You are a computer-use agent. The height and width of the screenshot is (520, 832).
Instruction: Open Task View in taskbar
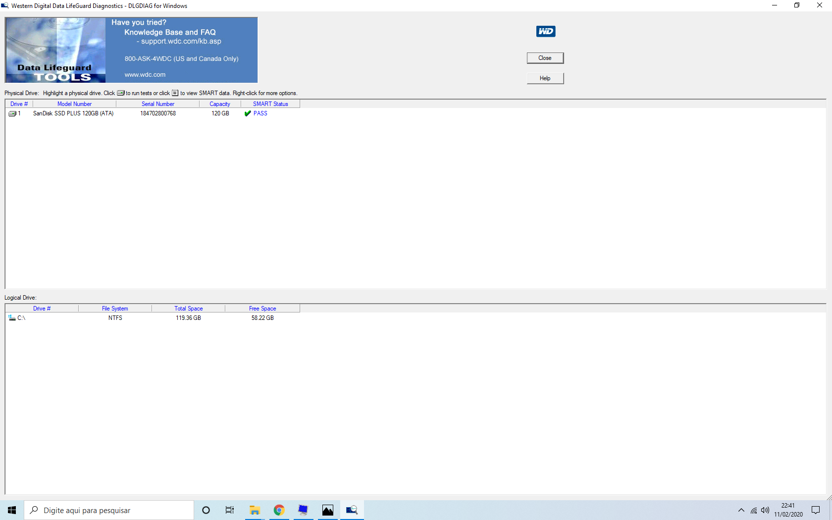pyautogui.click(x=230, y=510)
